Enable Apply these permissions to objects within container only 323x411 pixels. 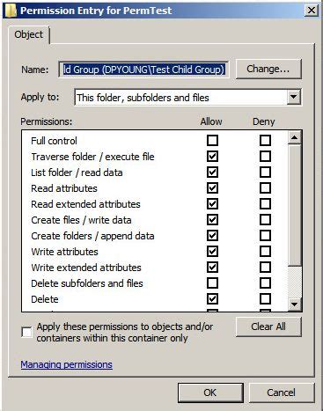[26, 332]
